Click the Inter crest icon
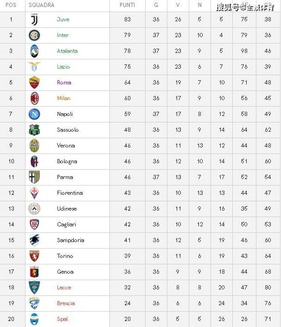Viewport: 281px width, 327px height. pyautogui.click(x=34, y=35)
